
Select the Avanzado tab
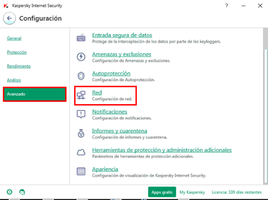pos(35,94)
